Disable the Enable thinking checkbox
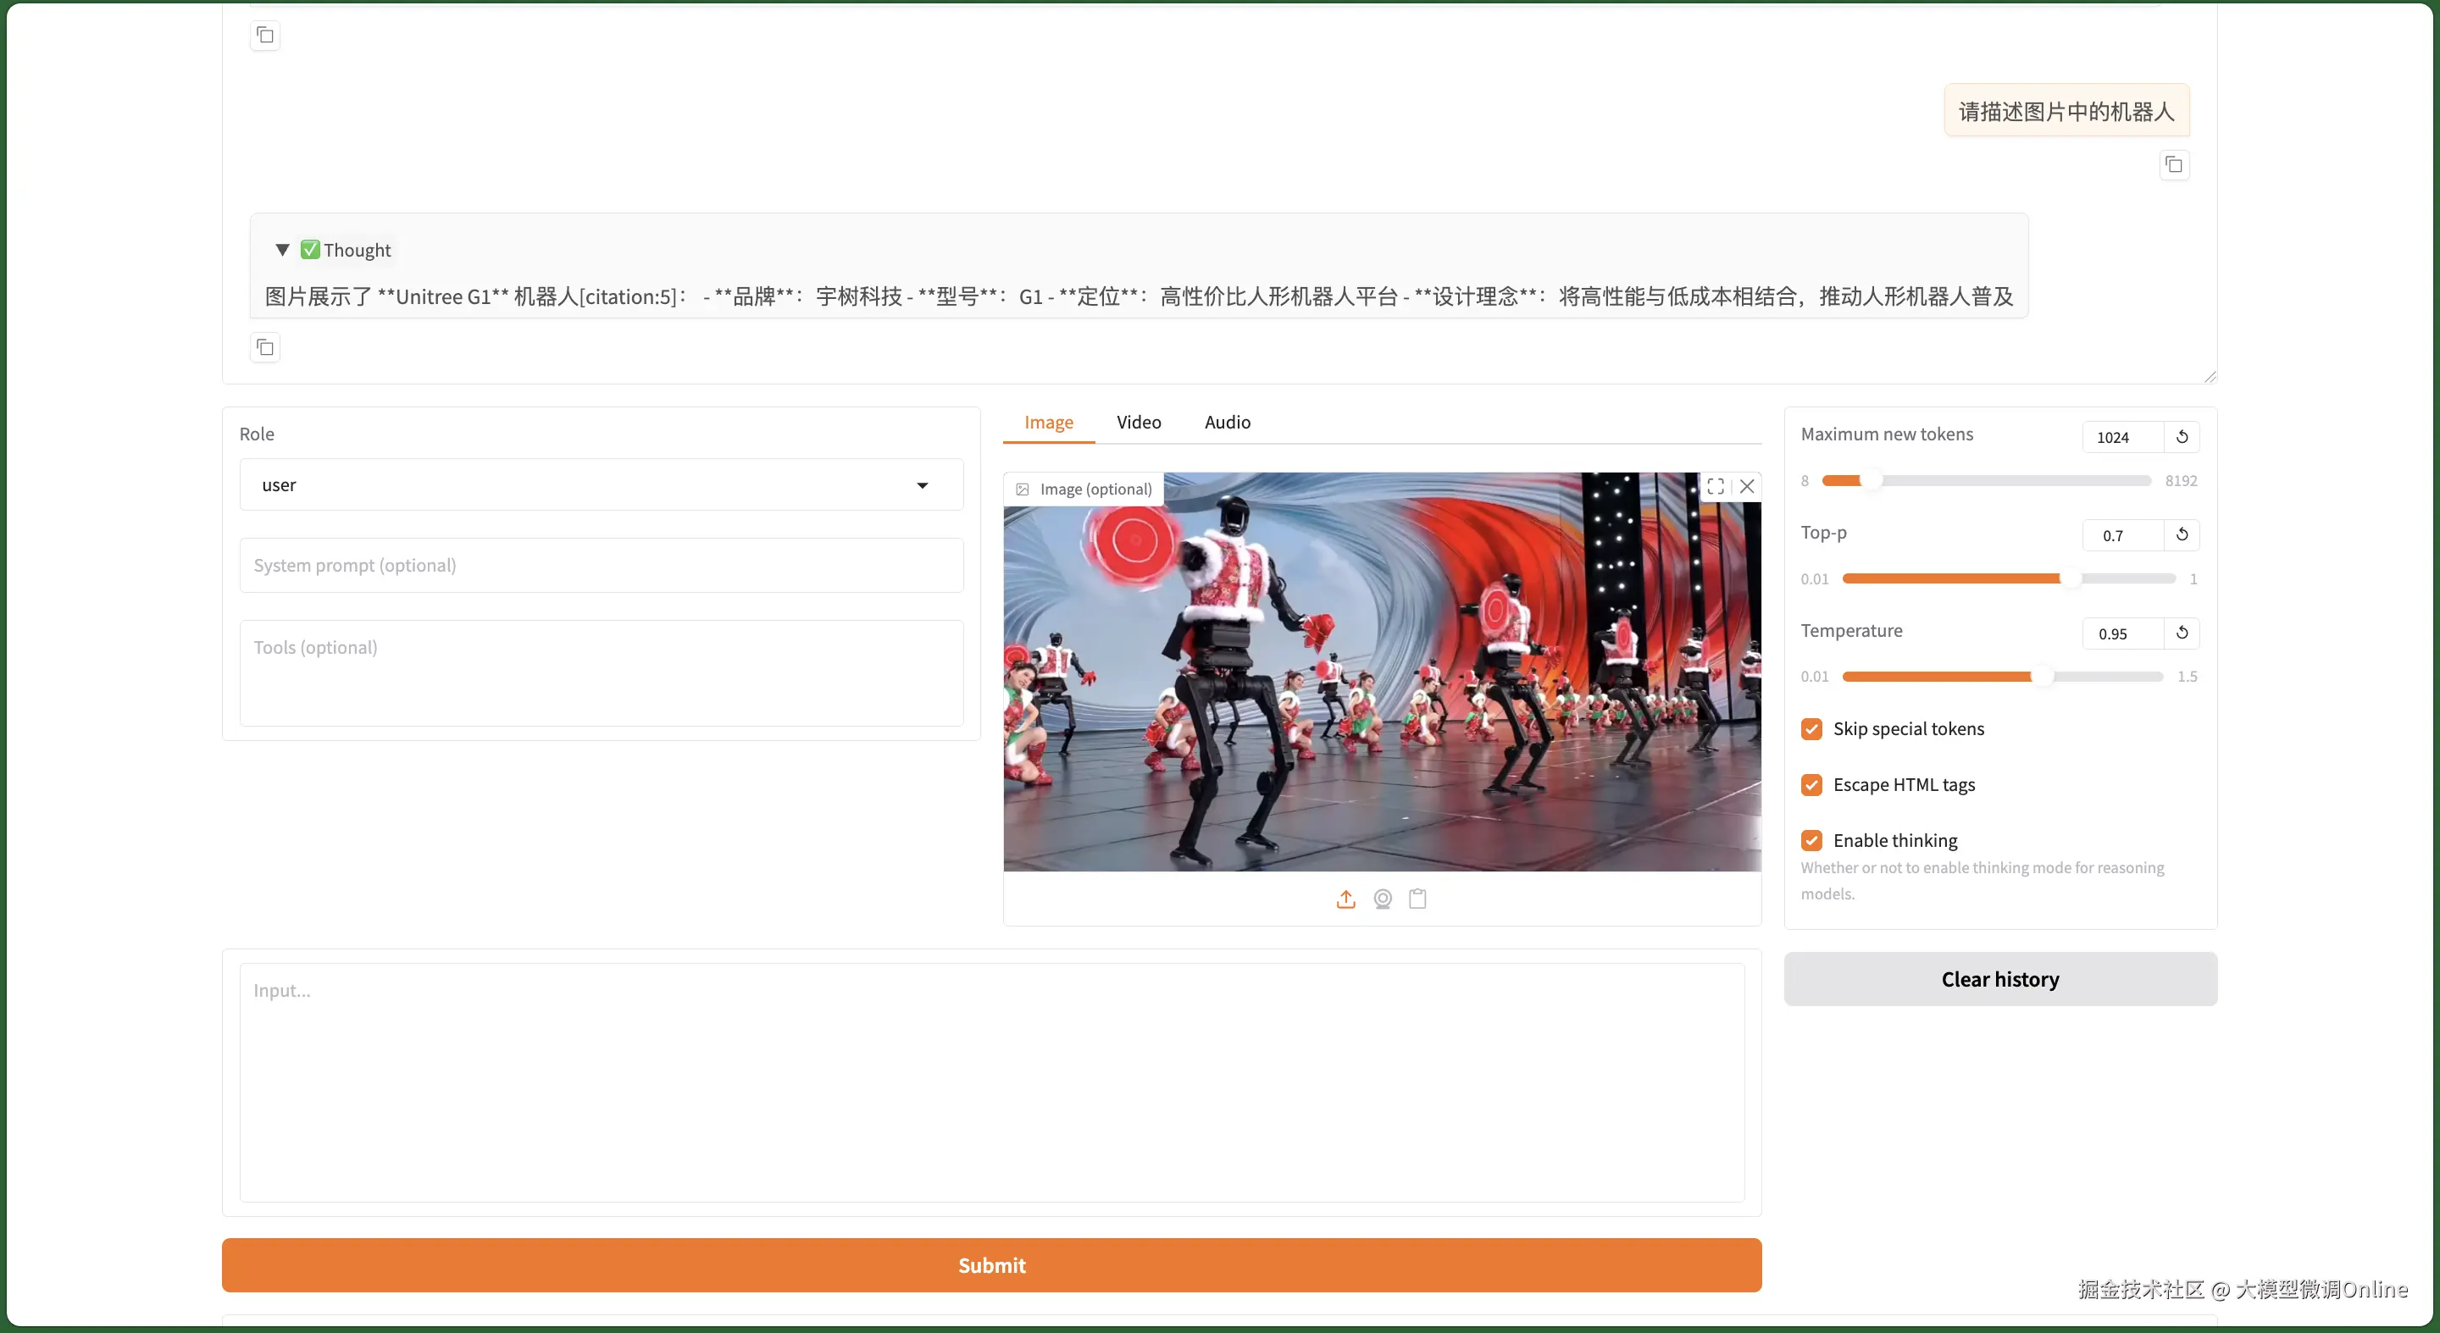The image size is (2440, 1333). (1811, 841)
